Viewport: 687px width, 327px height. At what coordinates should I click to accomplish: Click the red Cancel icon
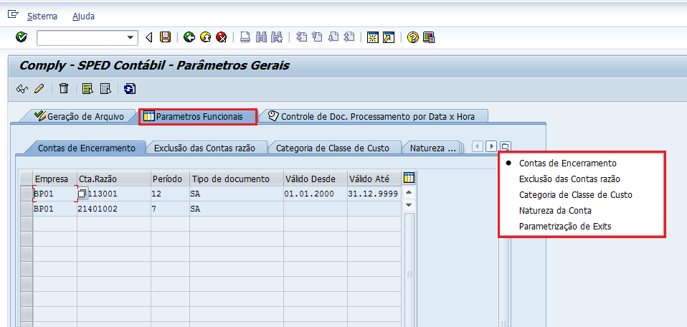[222, 37]
